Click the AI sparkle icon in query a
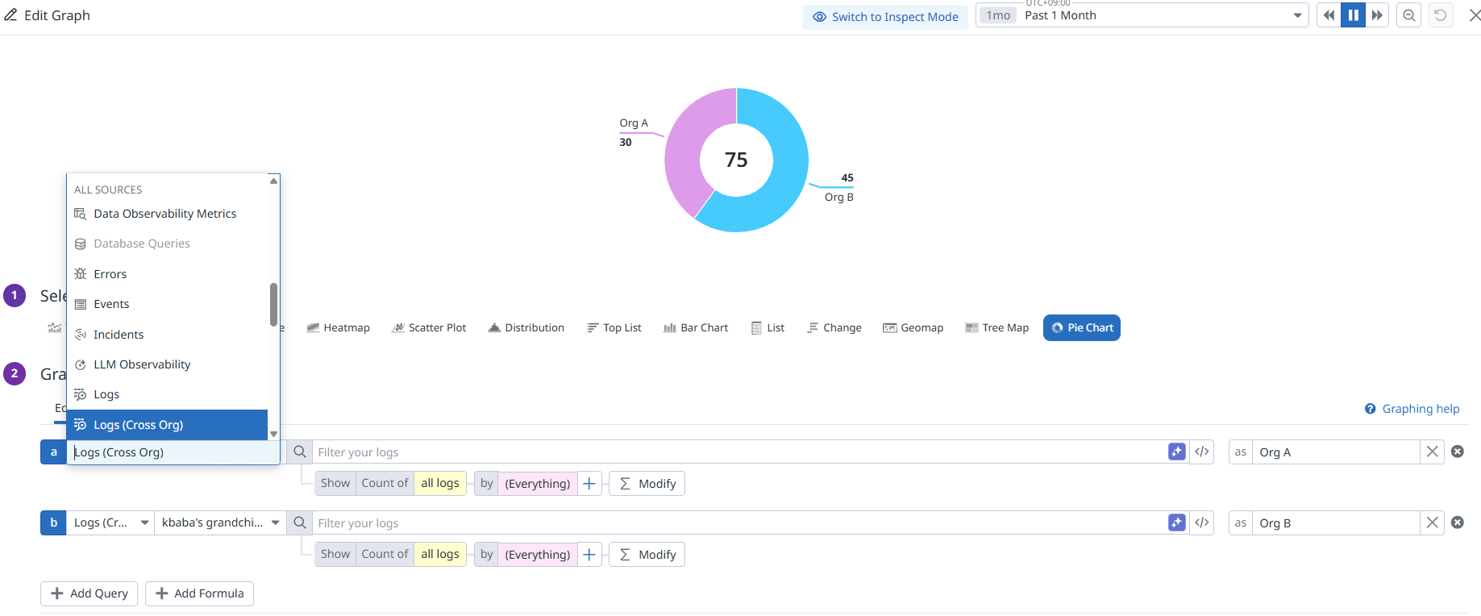 coord(1176,452)
